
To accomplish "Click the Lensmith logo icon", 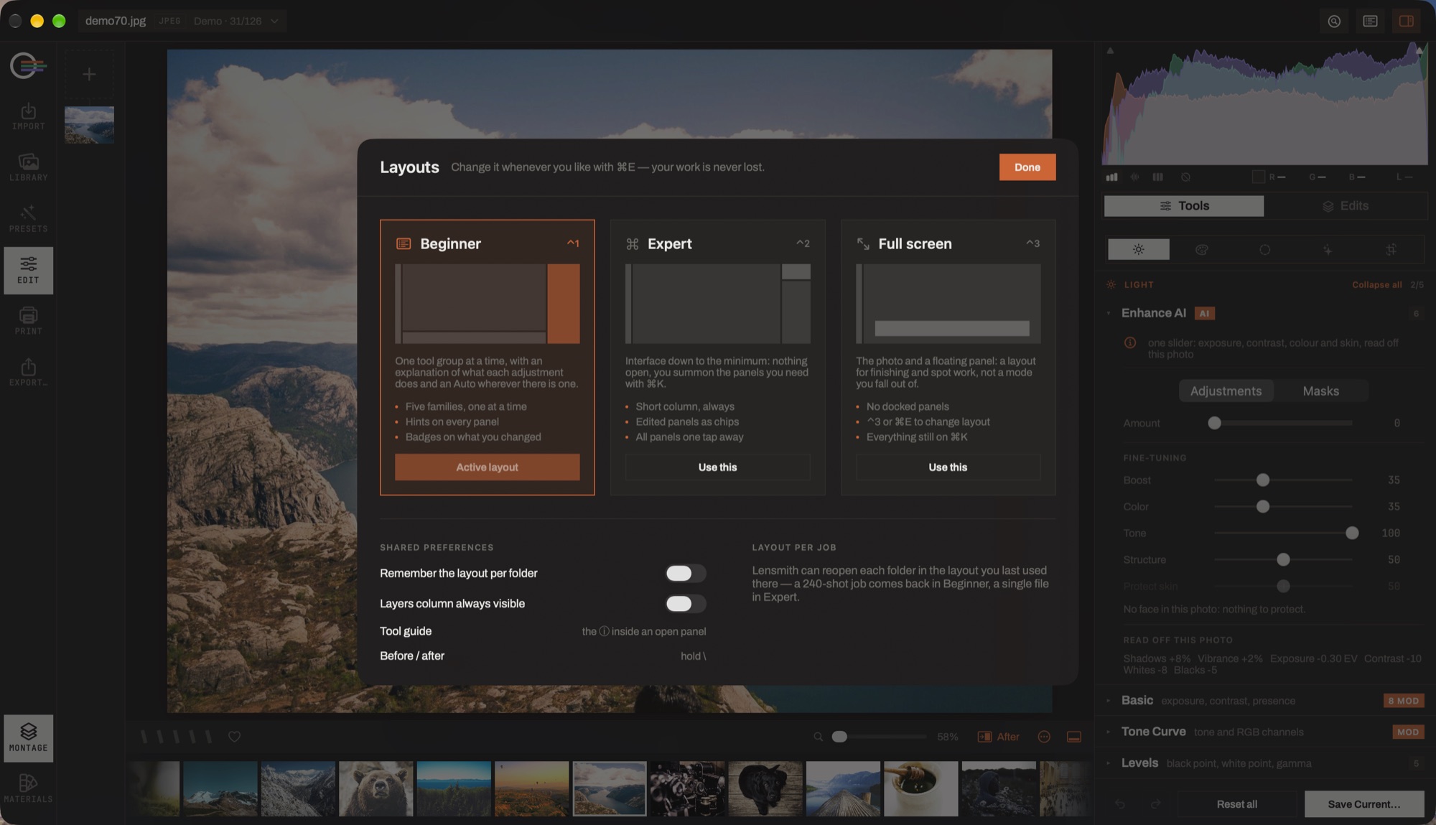I will coord(28,66).
